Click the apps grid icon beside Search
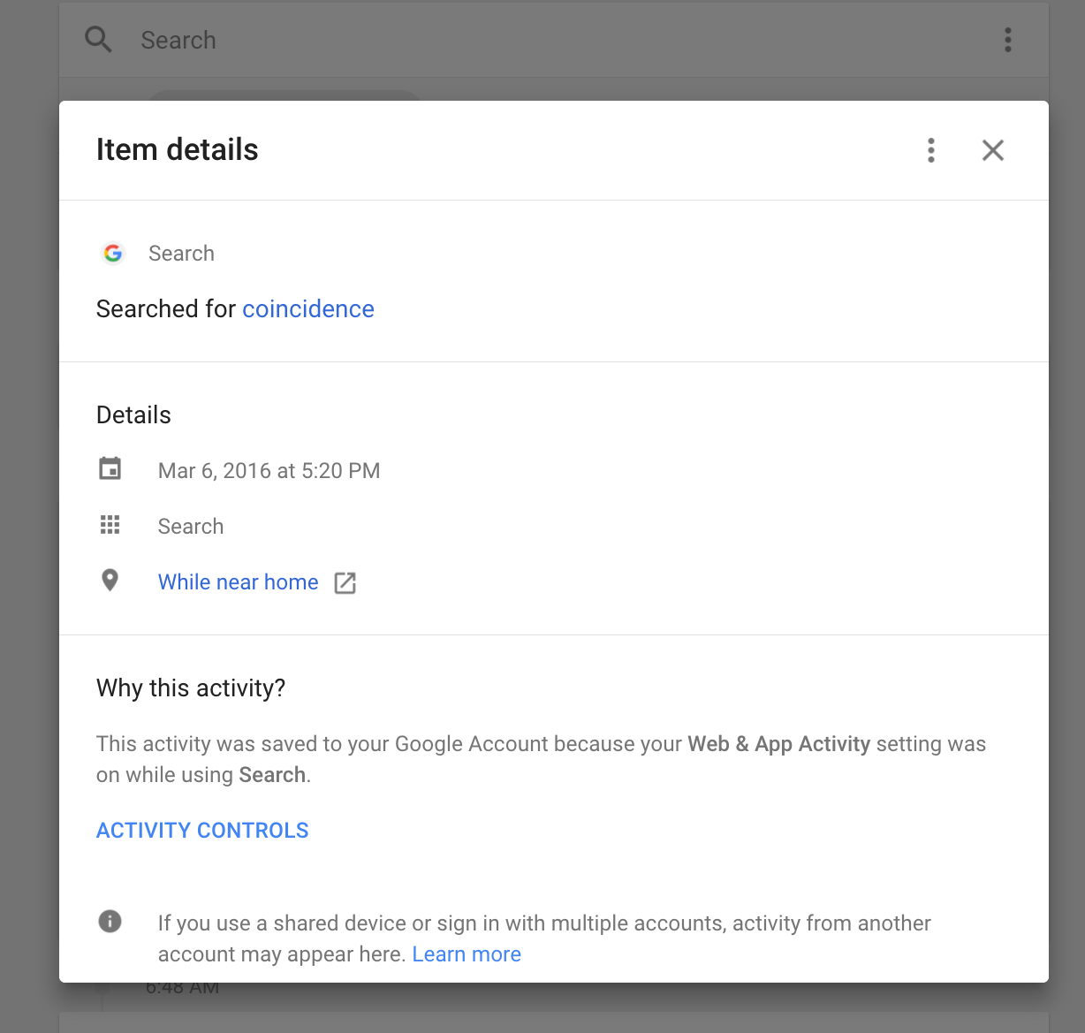The width and height of the screenshot is (1085, 1033). [x=110, y=525]
